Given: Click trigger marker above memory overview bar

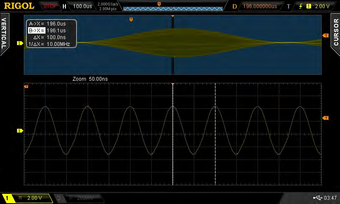Looking at the screenshot, I should (159, 4).
